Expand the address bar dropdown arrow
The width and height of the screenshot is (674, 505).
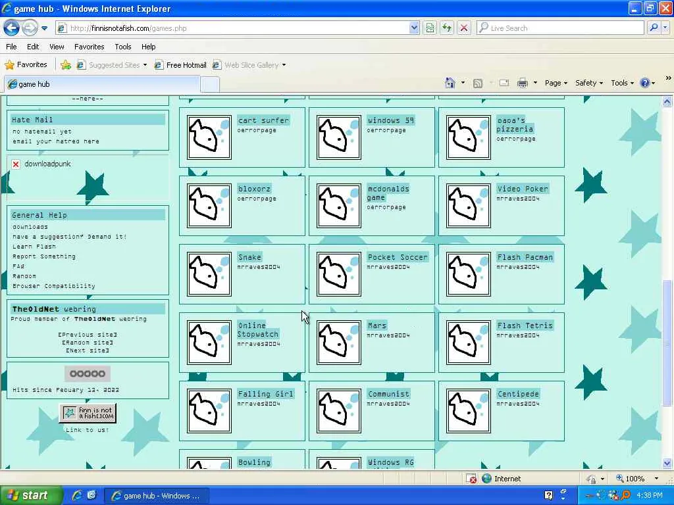tap(414, 28)
